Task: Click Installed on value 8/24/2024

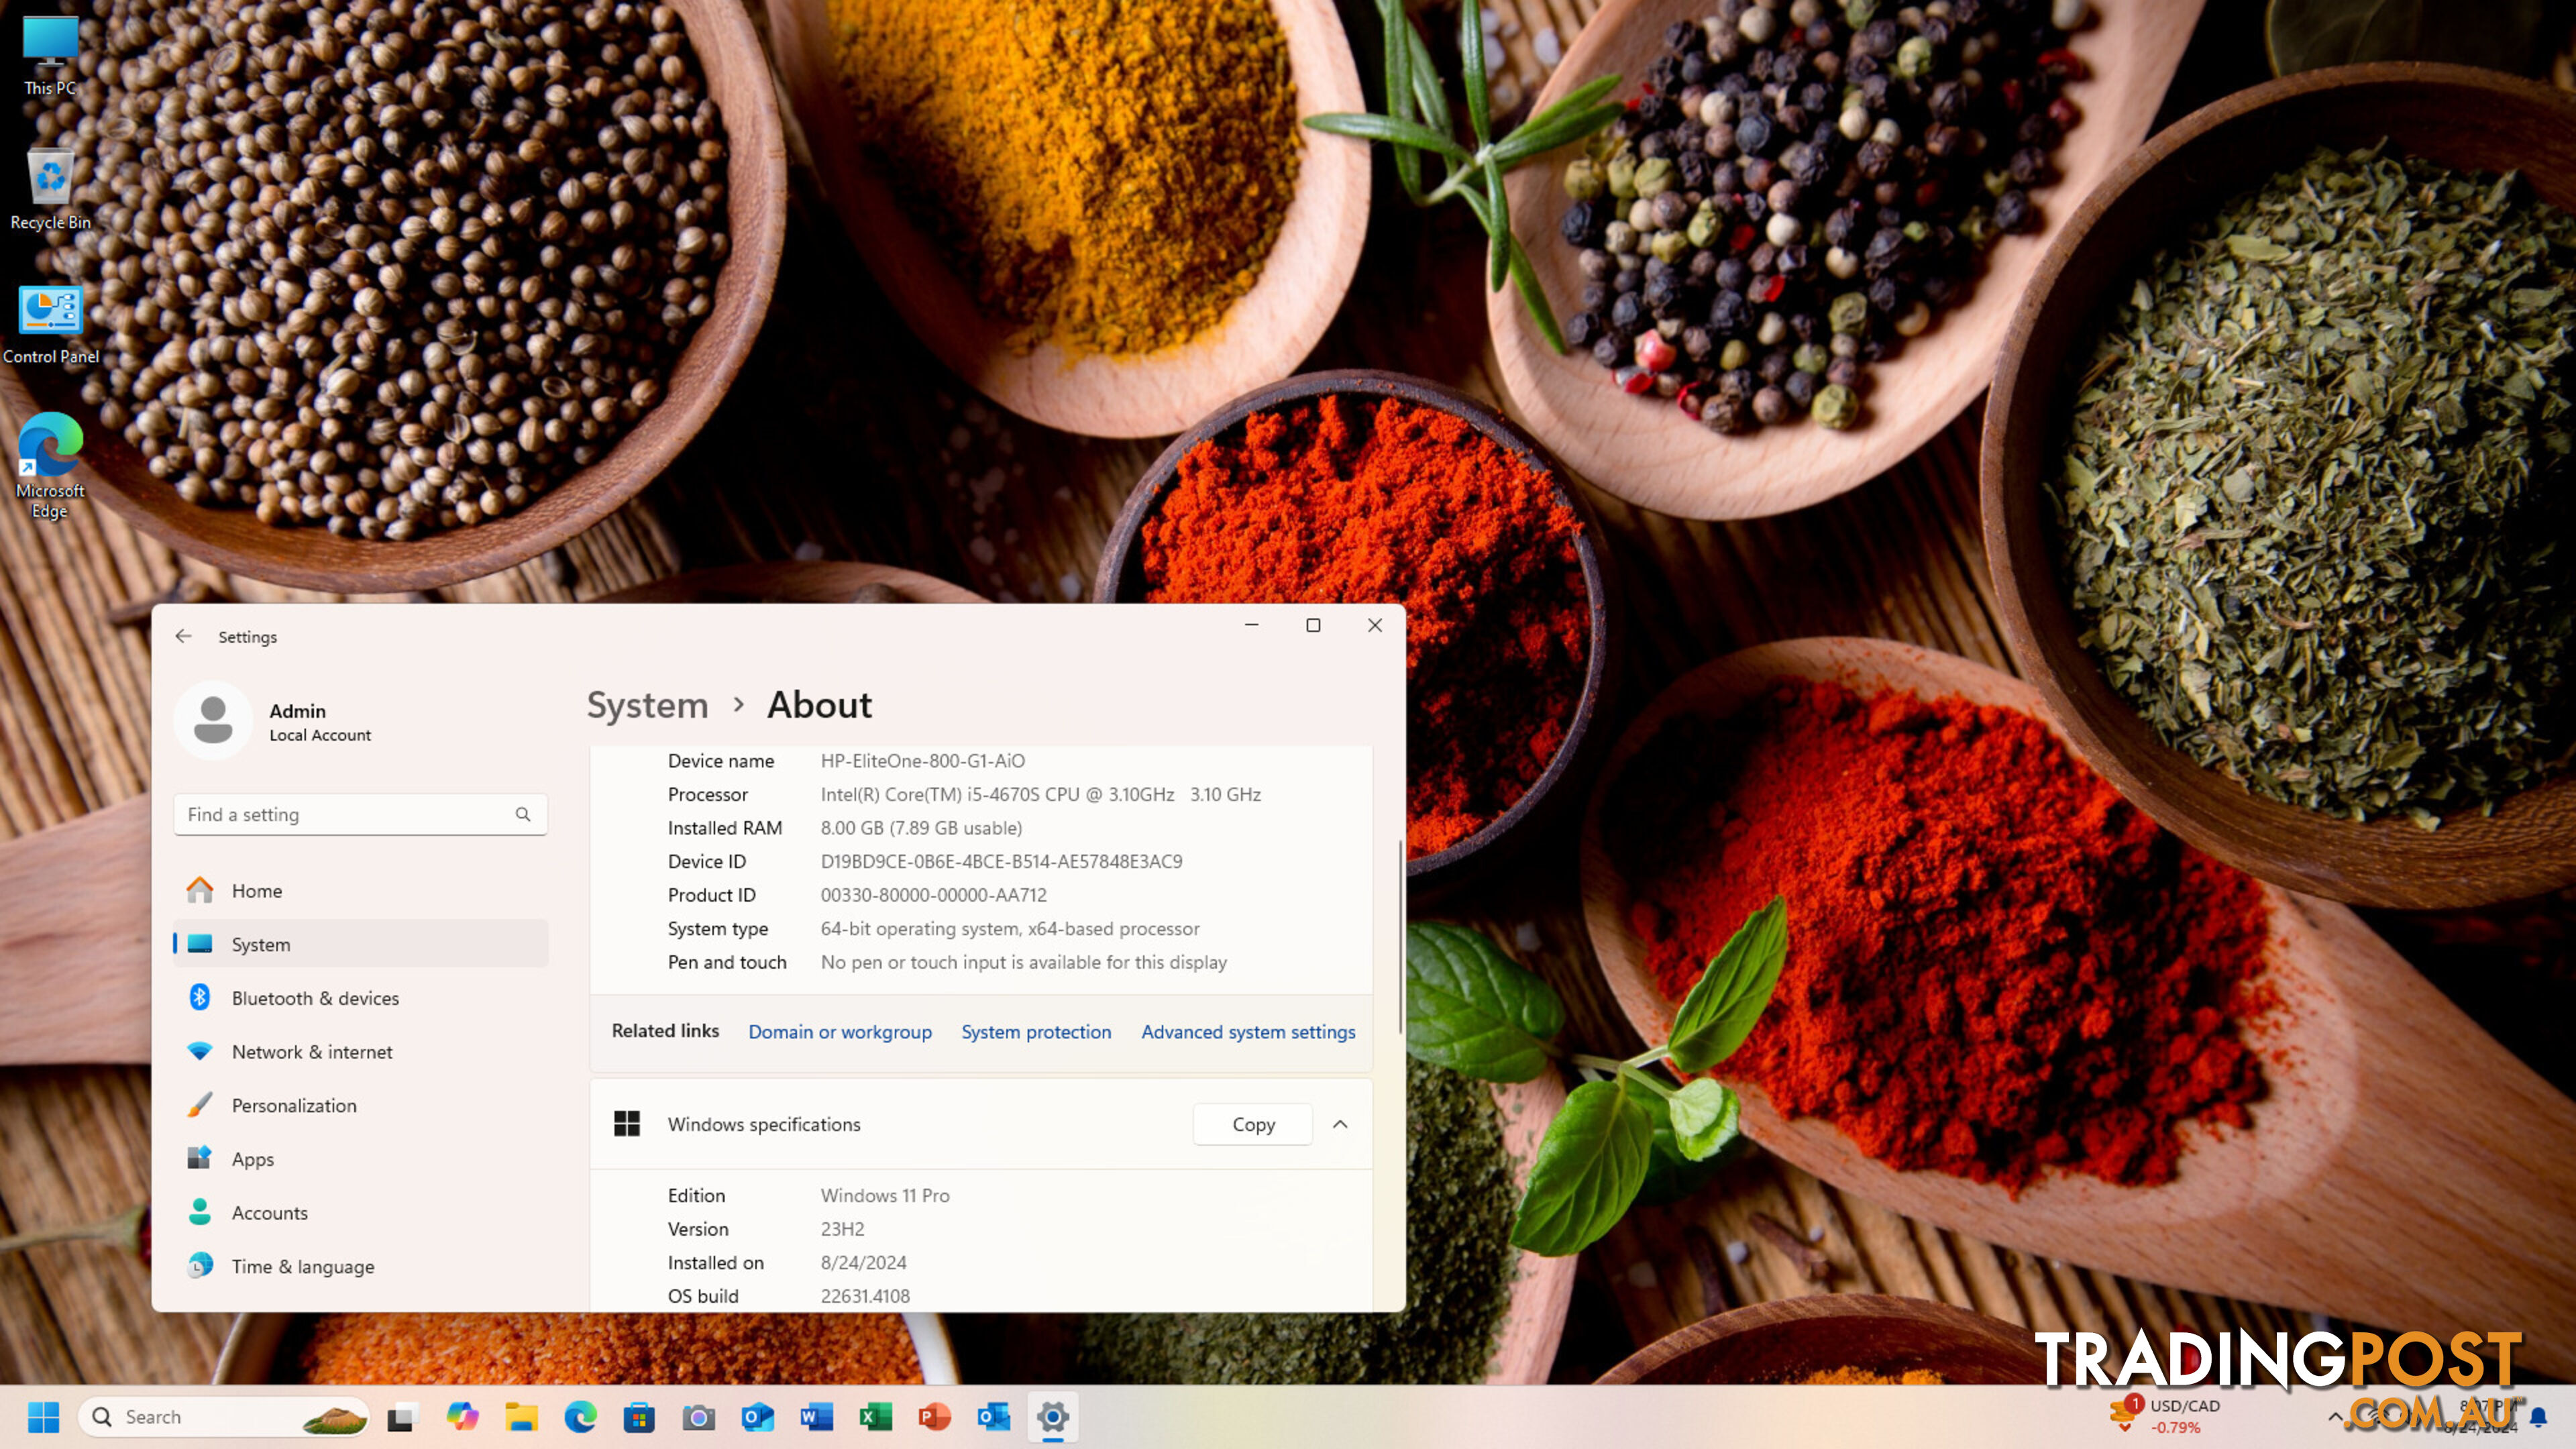Action: [863, 1262]
